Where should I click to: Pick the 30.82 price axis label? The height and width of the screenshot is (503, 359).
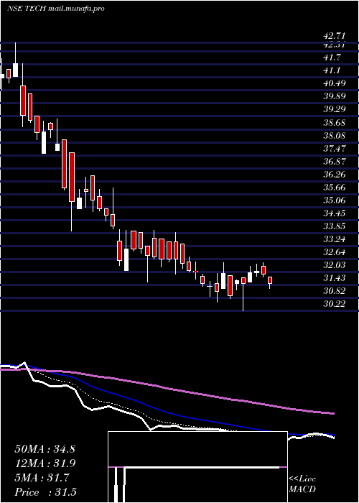335,291
